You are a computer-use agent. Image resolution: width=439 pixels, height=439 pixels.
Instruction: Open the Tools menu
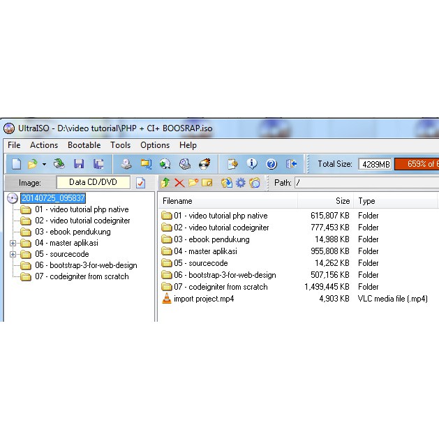point(120,145)
